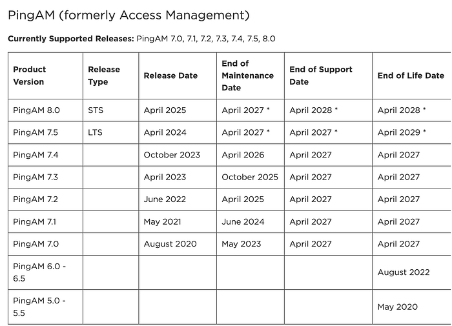Click the PingAM 7.5 version cell
The height and width of the screenshot is (326, 452).
[x=36, y=132]
